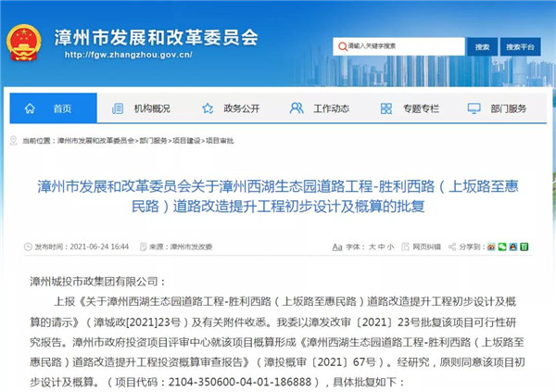Open the 机构概况 navigation tab
The image size is (556, 392).
142,108
